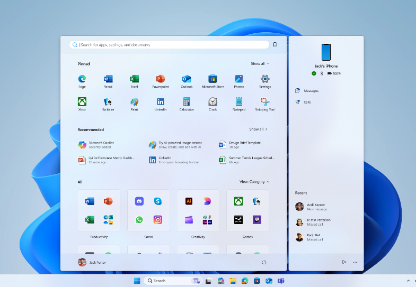Open Instagram in the Social category

pos(157,220)
